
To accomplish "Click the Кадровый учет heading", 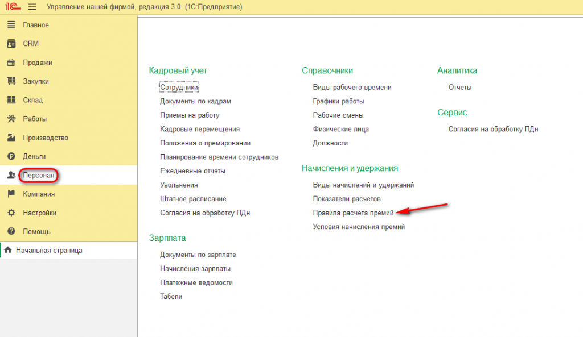I will click(178, 70).
